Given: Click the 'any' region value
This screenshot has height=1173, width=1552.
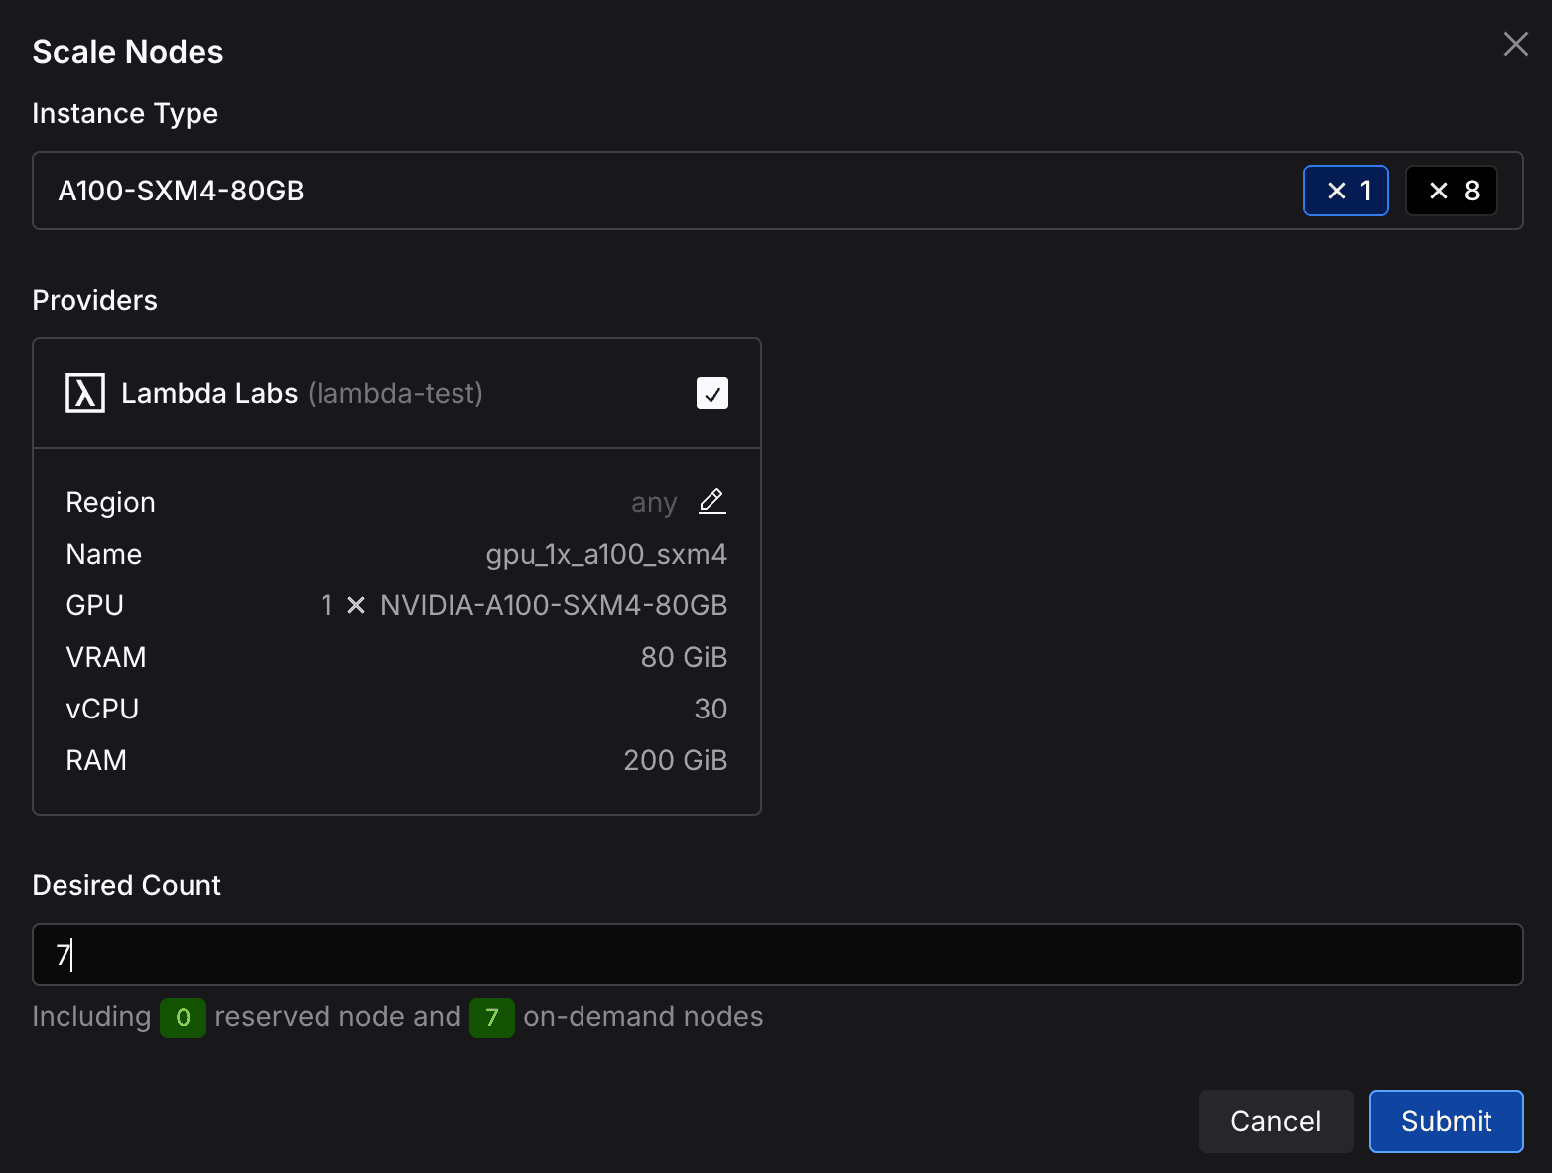Looking at the screenshot, I should 654,503.
